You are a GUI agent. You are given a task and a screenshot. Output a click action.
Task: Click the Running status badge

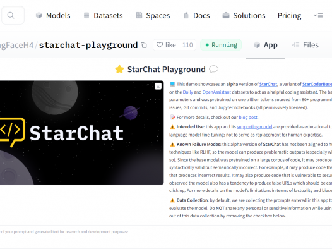[221, 45]
